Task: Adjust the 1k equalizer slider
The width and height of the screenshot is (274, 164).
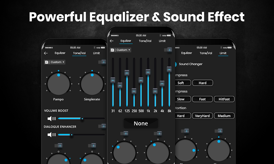Action: (148, 82)
